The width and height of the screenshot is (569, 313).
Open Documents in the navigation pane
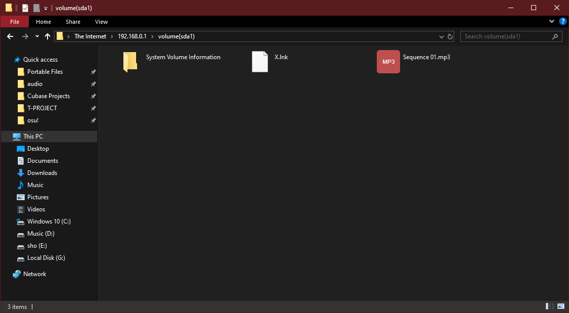click(42, 161)
